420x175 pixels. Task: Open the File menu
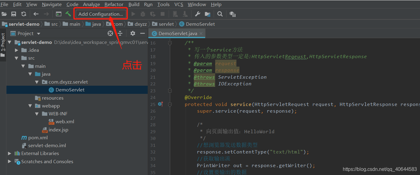(5, 4)
